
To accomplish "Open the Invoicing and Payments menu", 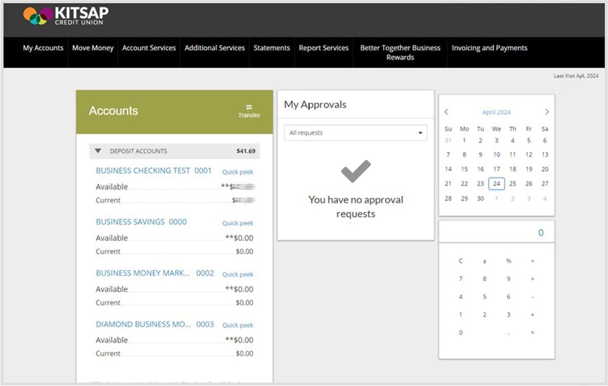I will 489,48.
